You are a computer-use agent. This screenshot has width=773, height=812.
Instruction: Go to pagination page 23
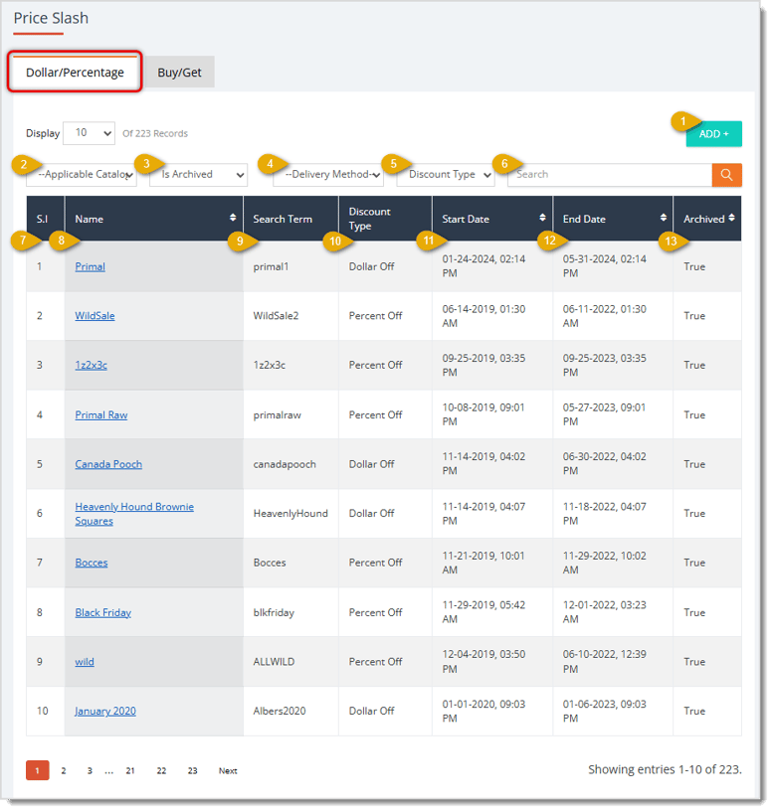pos(192,770)
